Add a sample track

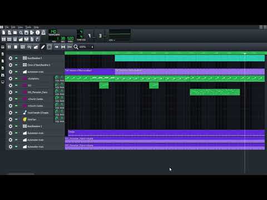tap(29, 47)
